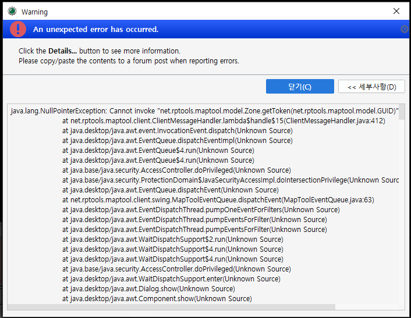The width and height of the screenshot is (411, 318).
Task: Click the InvocationEvent.dispatch stack line
Action: click(x=178, y=131)
